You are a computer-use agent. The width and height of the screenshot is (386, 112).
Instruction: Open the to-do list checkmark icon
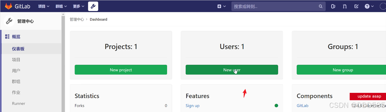[356, 6]
